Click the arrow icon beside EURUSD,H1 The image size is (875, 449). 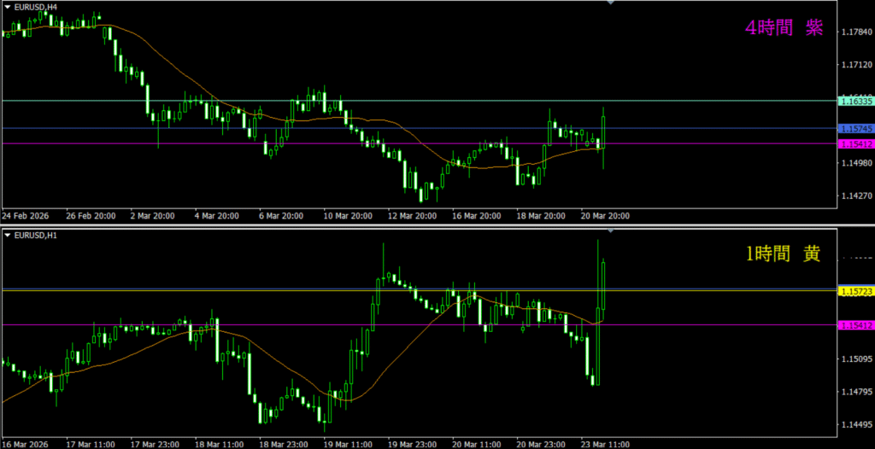(8, 235)
